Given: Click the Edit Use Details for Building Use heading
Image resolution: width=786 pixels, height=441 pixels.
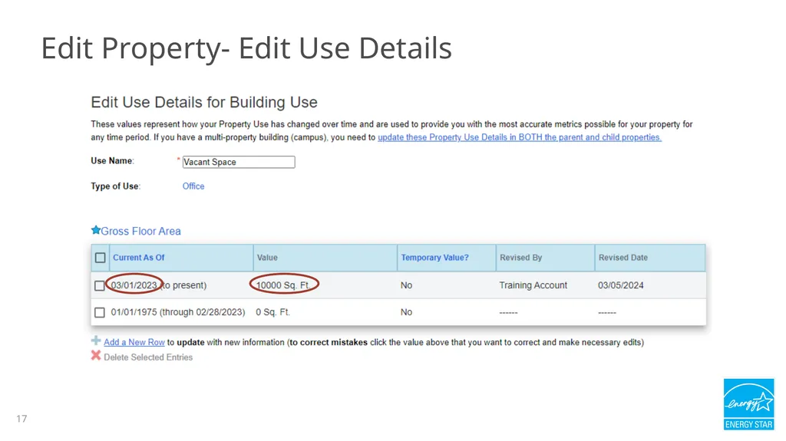Looking at the screenshot, I should 204,102.
